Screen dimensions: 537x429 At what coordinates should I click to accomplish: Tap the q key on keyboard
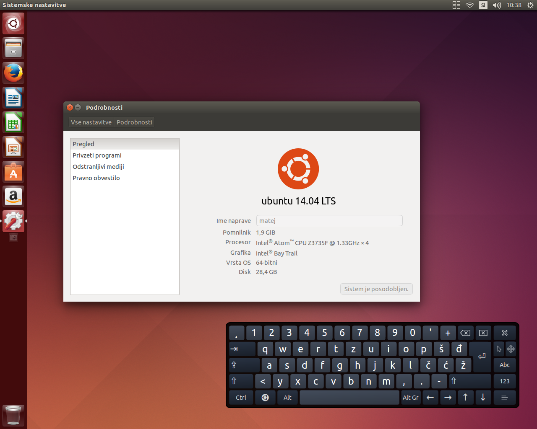(265, 349)
